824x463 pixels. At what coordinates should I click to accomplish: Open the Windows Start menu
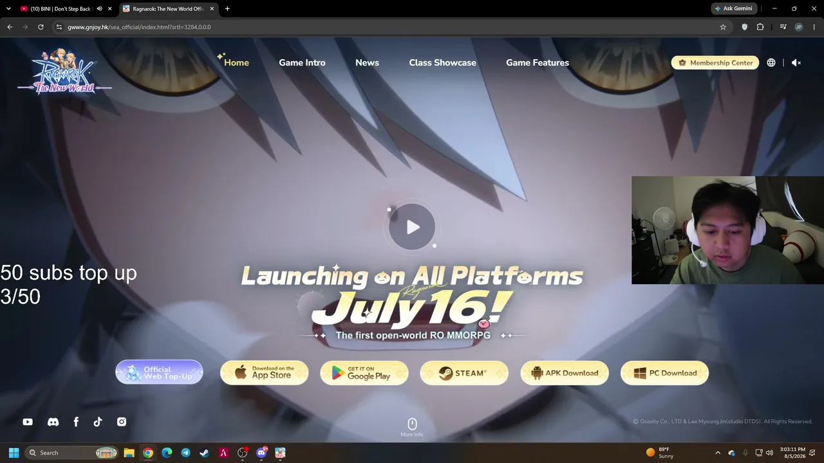[x=14, y=453]
